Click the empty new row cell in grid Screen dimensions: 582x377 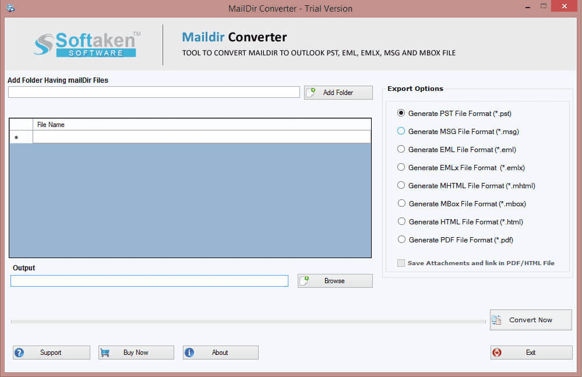[x=202, y=137]
